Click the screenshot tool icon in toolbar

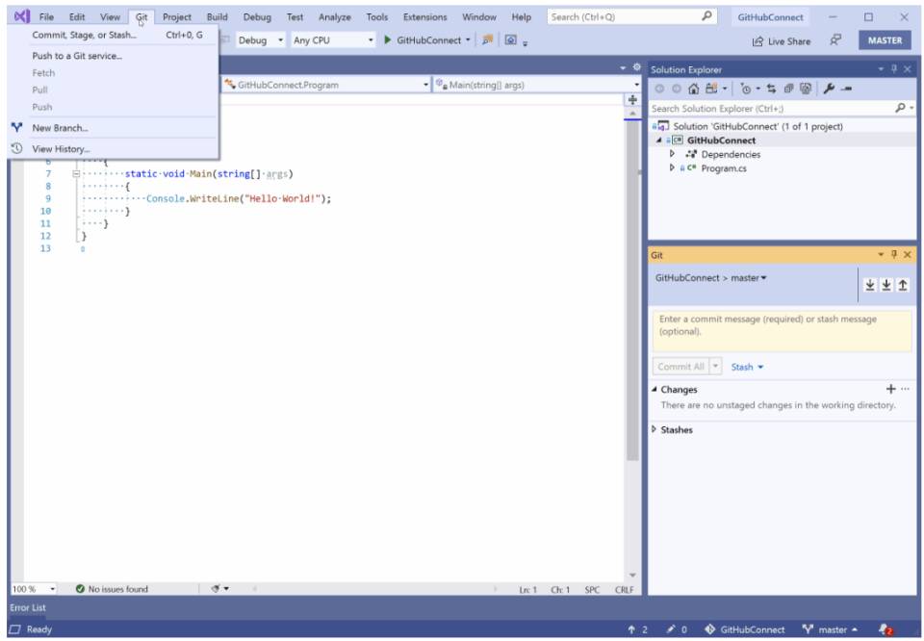511,40
